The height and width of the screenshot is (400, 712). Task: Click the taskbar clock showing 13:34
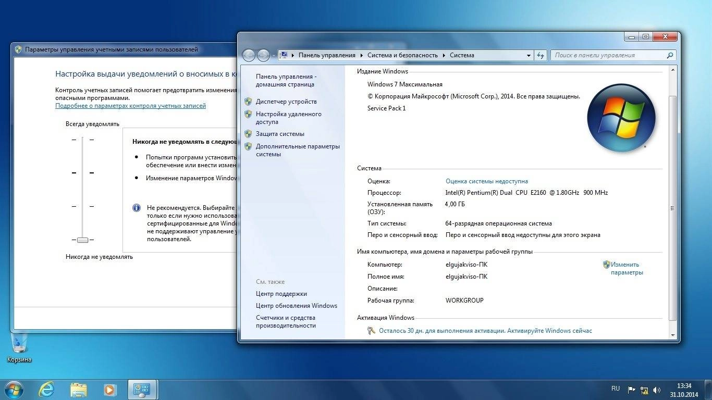click(x=684, y=390)
